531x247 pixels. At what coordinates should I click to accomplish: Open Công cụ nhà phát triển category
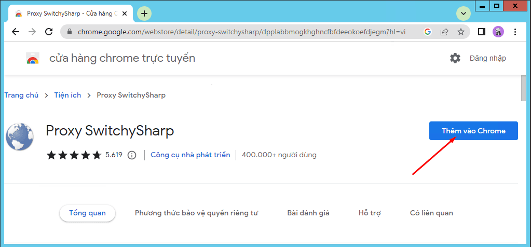click(x=190, y=155)
